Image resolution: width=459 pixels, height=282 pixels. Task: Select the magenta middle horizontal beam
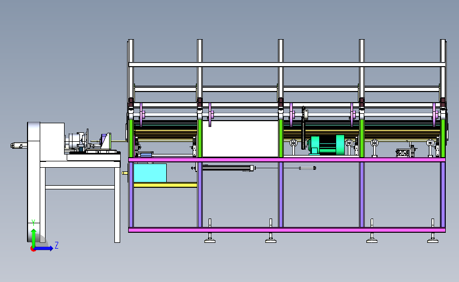coord(287,160)
